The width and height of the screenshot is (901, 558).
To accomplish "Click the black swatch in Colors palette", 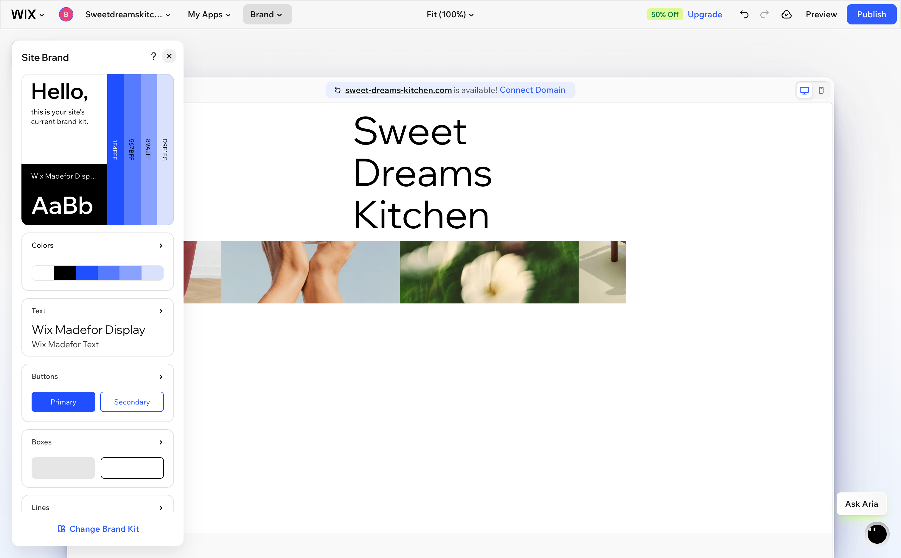I will [x=65, y=273].
